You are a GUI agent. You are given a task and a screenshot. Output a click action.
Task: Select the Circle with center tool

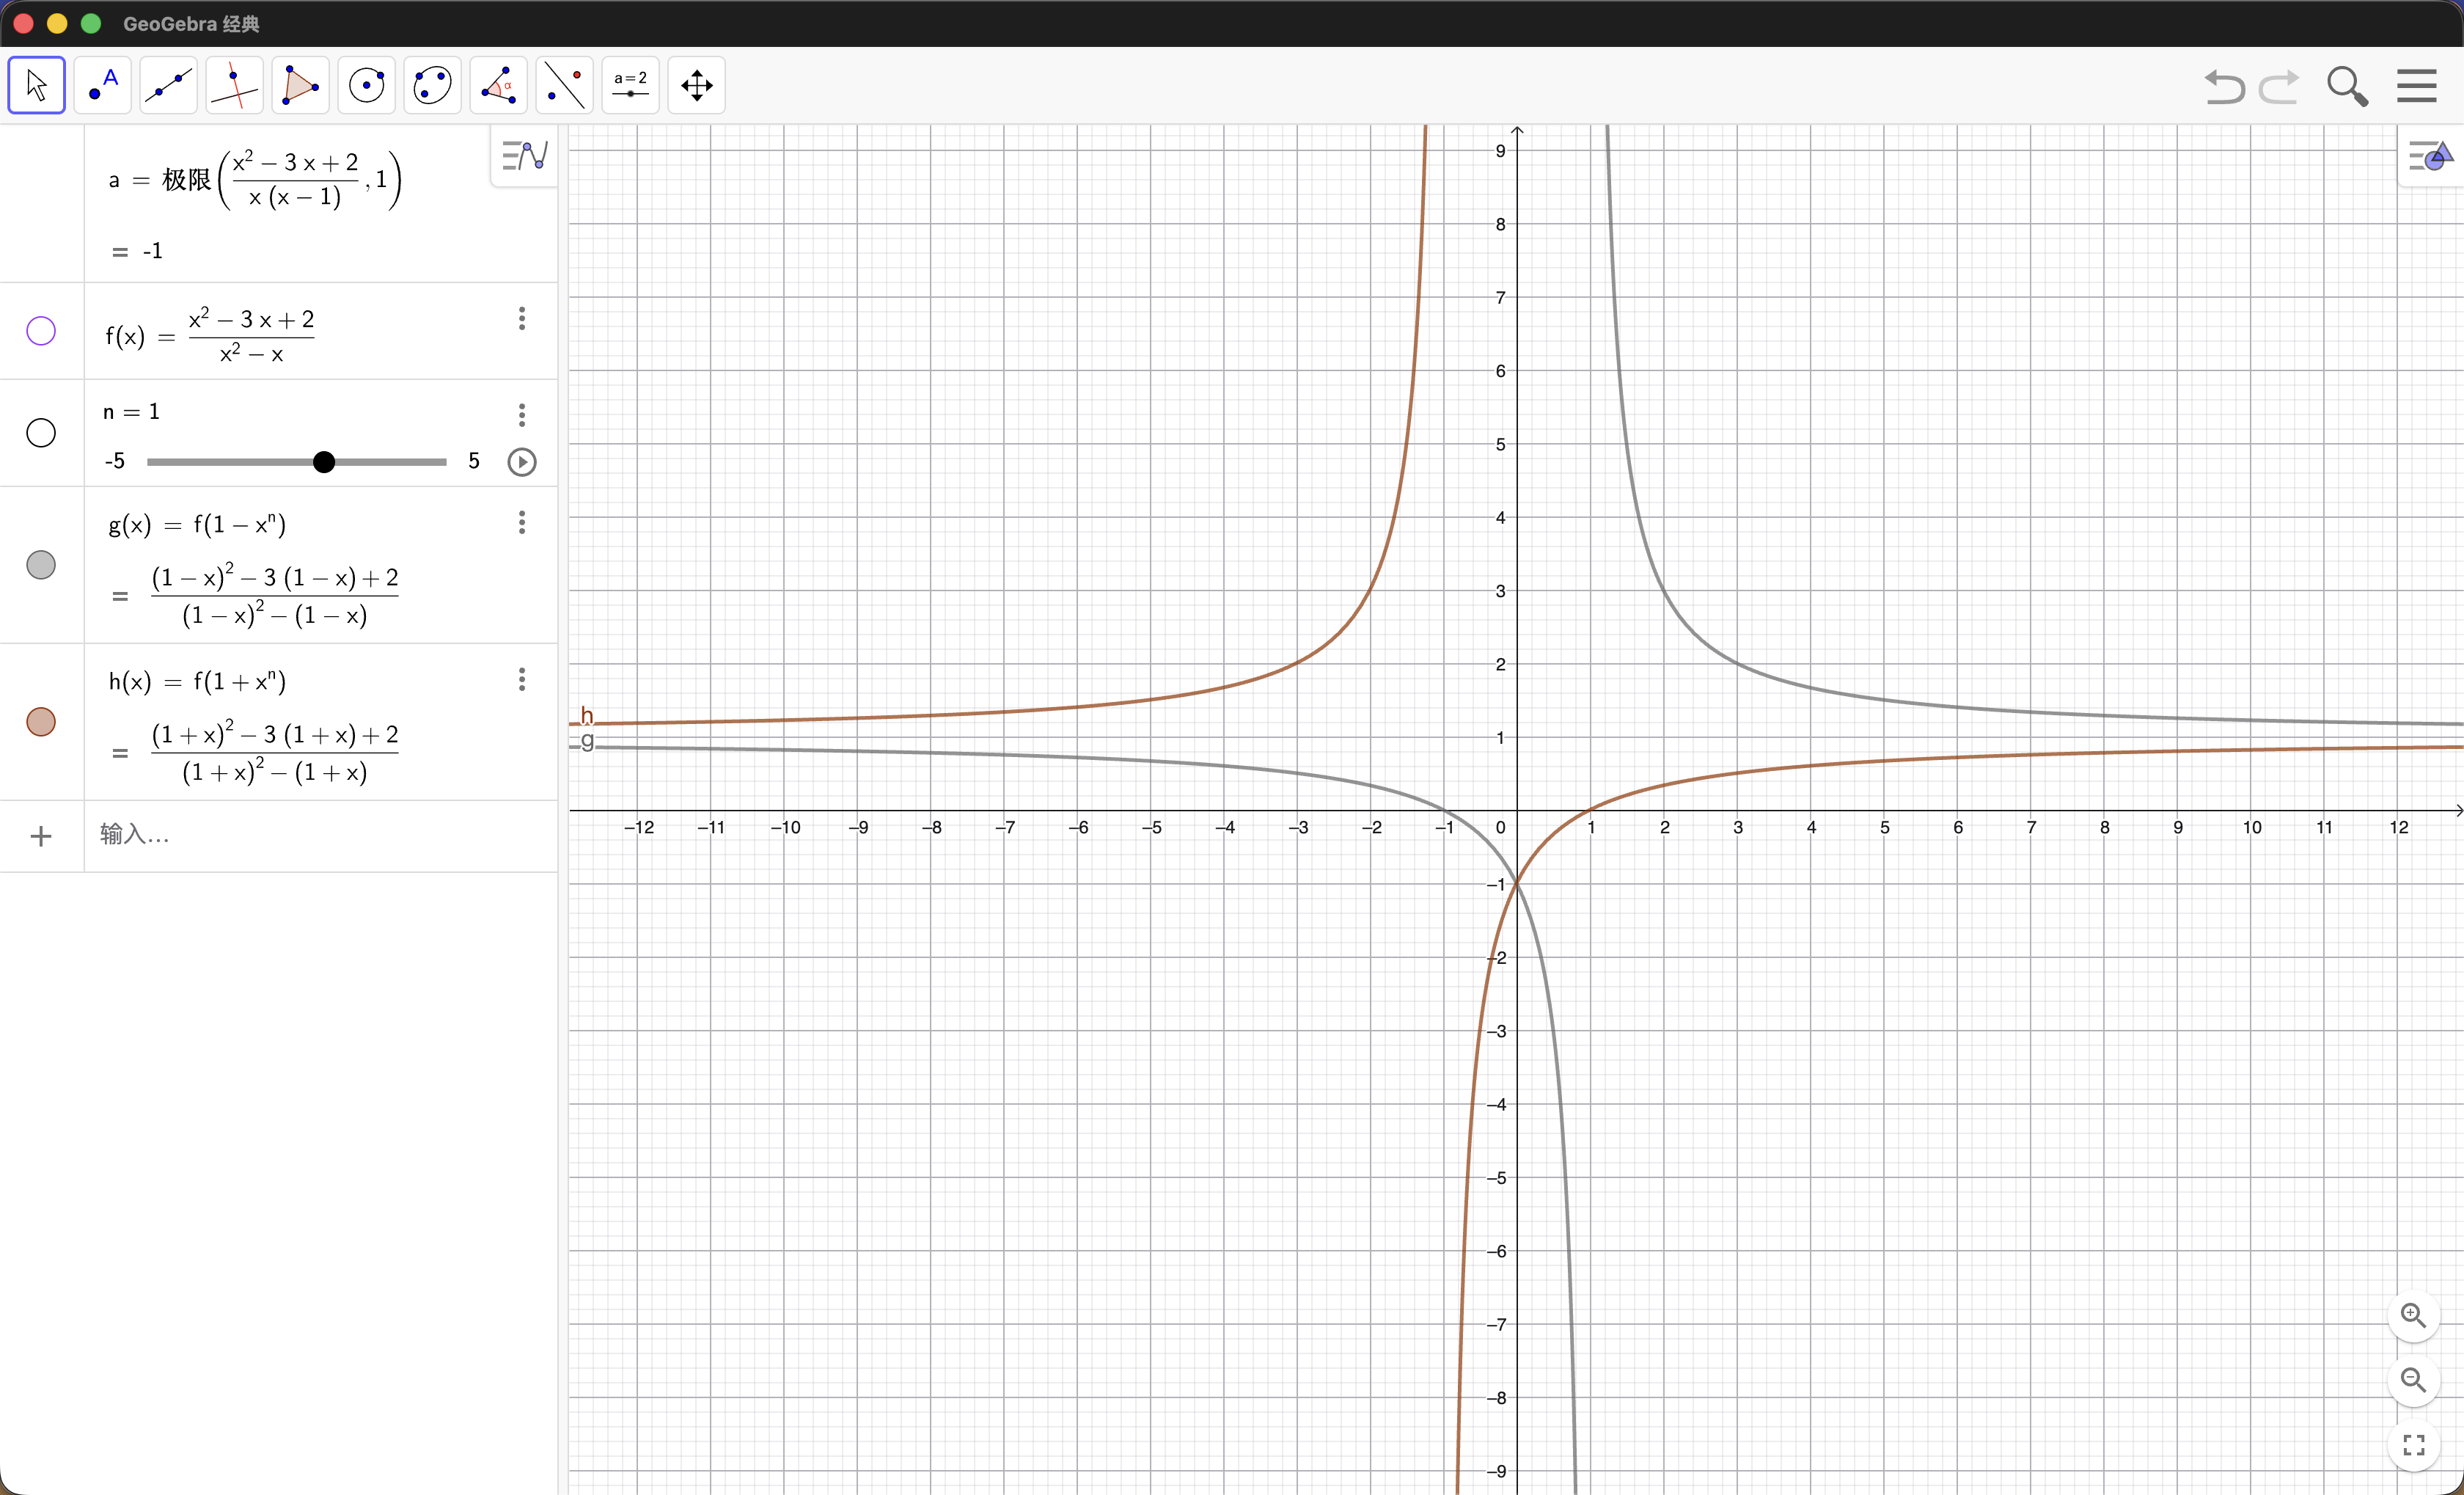(366, 85)
